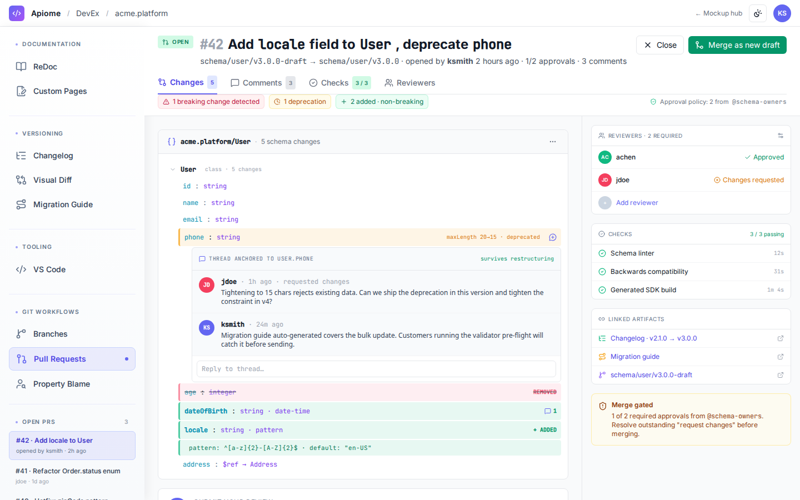Open PR #41 Refactor Order.status enum
Viewport: 800px width, 500px height.
72,476
